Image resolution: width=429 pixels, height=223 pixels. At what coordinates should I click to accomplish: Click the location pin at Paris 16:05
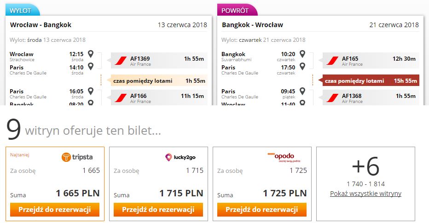tap(91, 91)
